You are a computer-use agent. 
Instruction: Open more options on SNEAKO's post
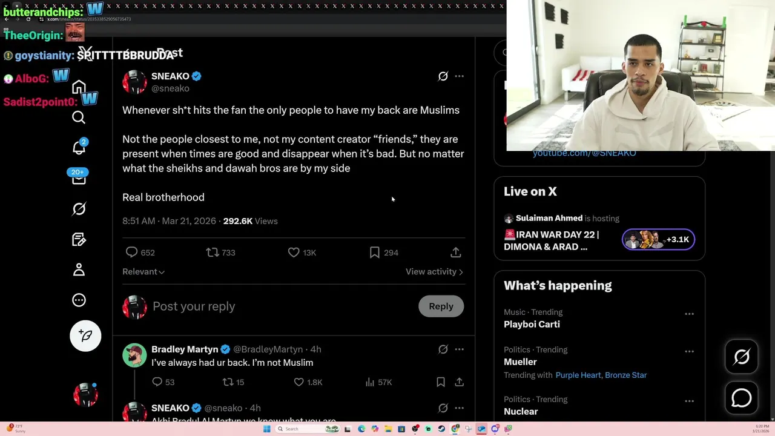(x=460, y=76)
